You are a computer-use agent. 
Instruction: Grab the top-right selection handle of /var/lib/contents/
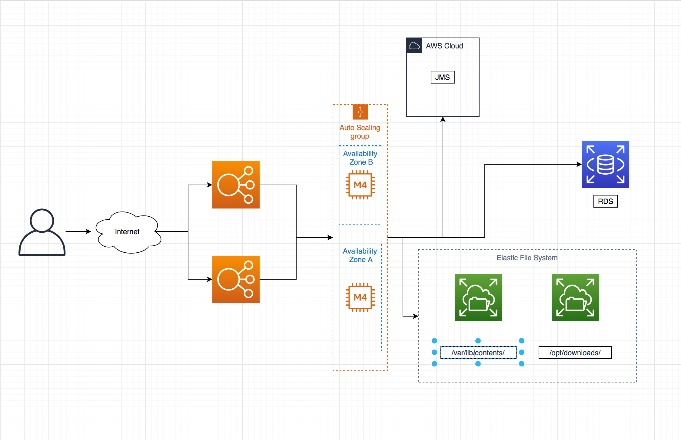coord(522,341)
